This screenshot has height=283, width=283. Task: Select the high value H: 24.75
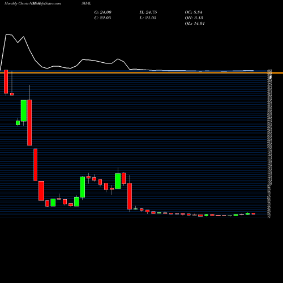point(148,12)
